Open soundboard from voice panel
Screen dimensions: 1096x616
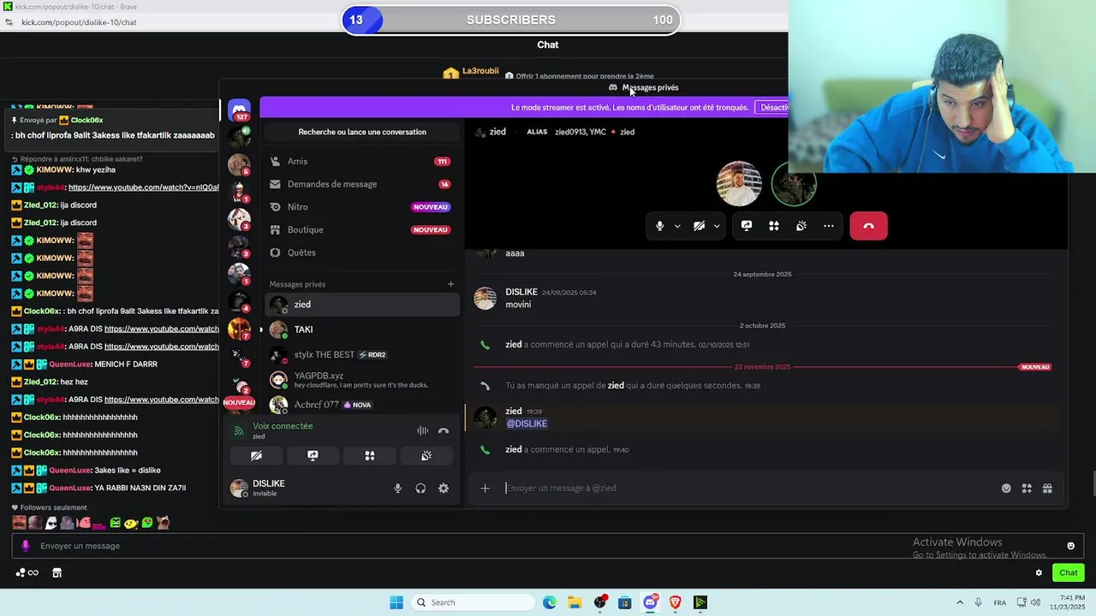click(x=426, y=456)
